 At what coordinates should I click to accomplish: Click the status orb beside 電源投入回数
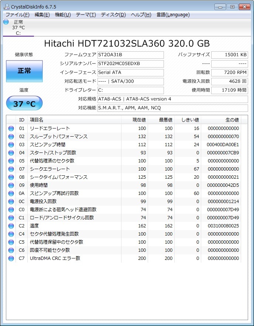click(11, 201)
